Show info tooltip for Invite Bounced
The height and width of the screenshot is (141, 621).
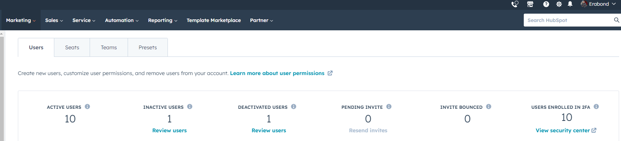click(488, 107)
